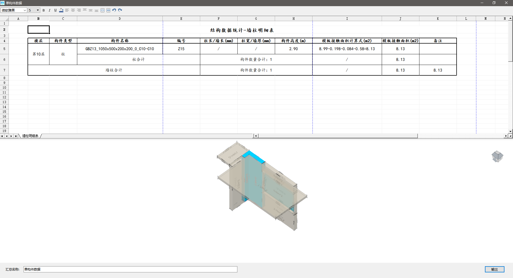Click the split cells grid icon
513x278 pixels.
pyautogui.click(x=108, y=10)
